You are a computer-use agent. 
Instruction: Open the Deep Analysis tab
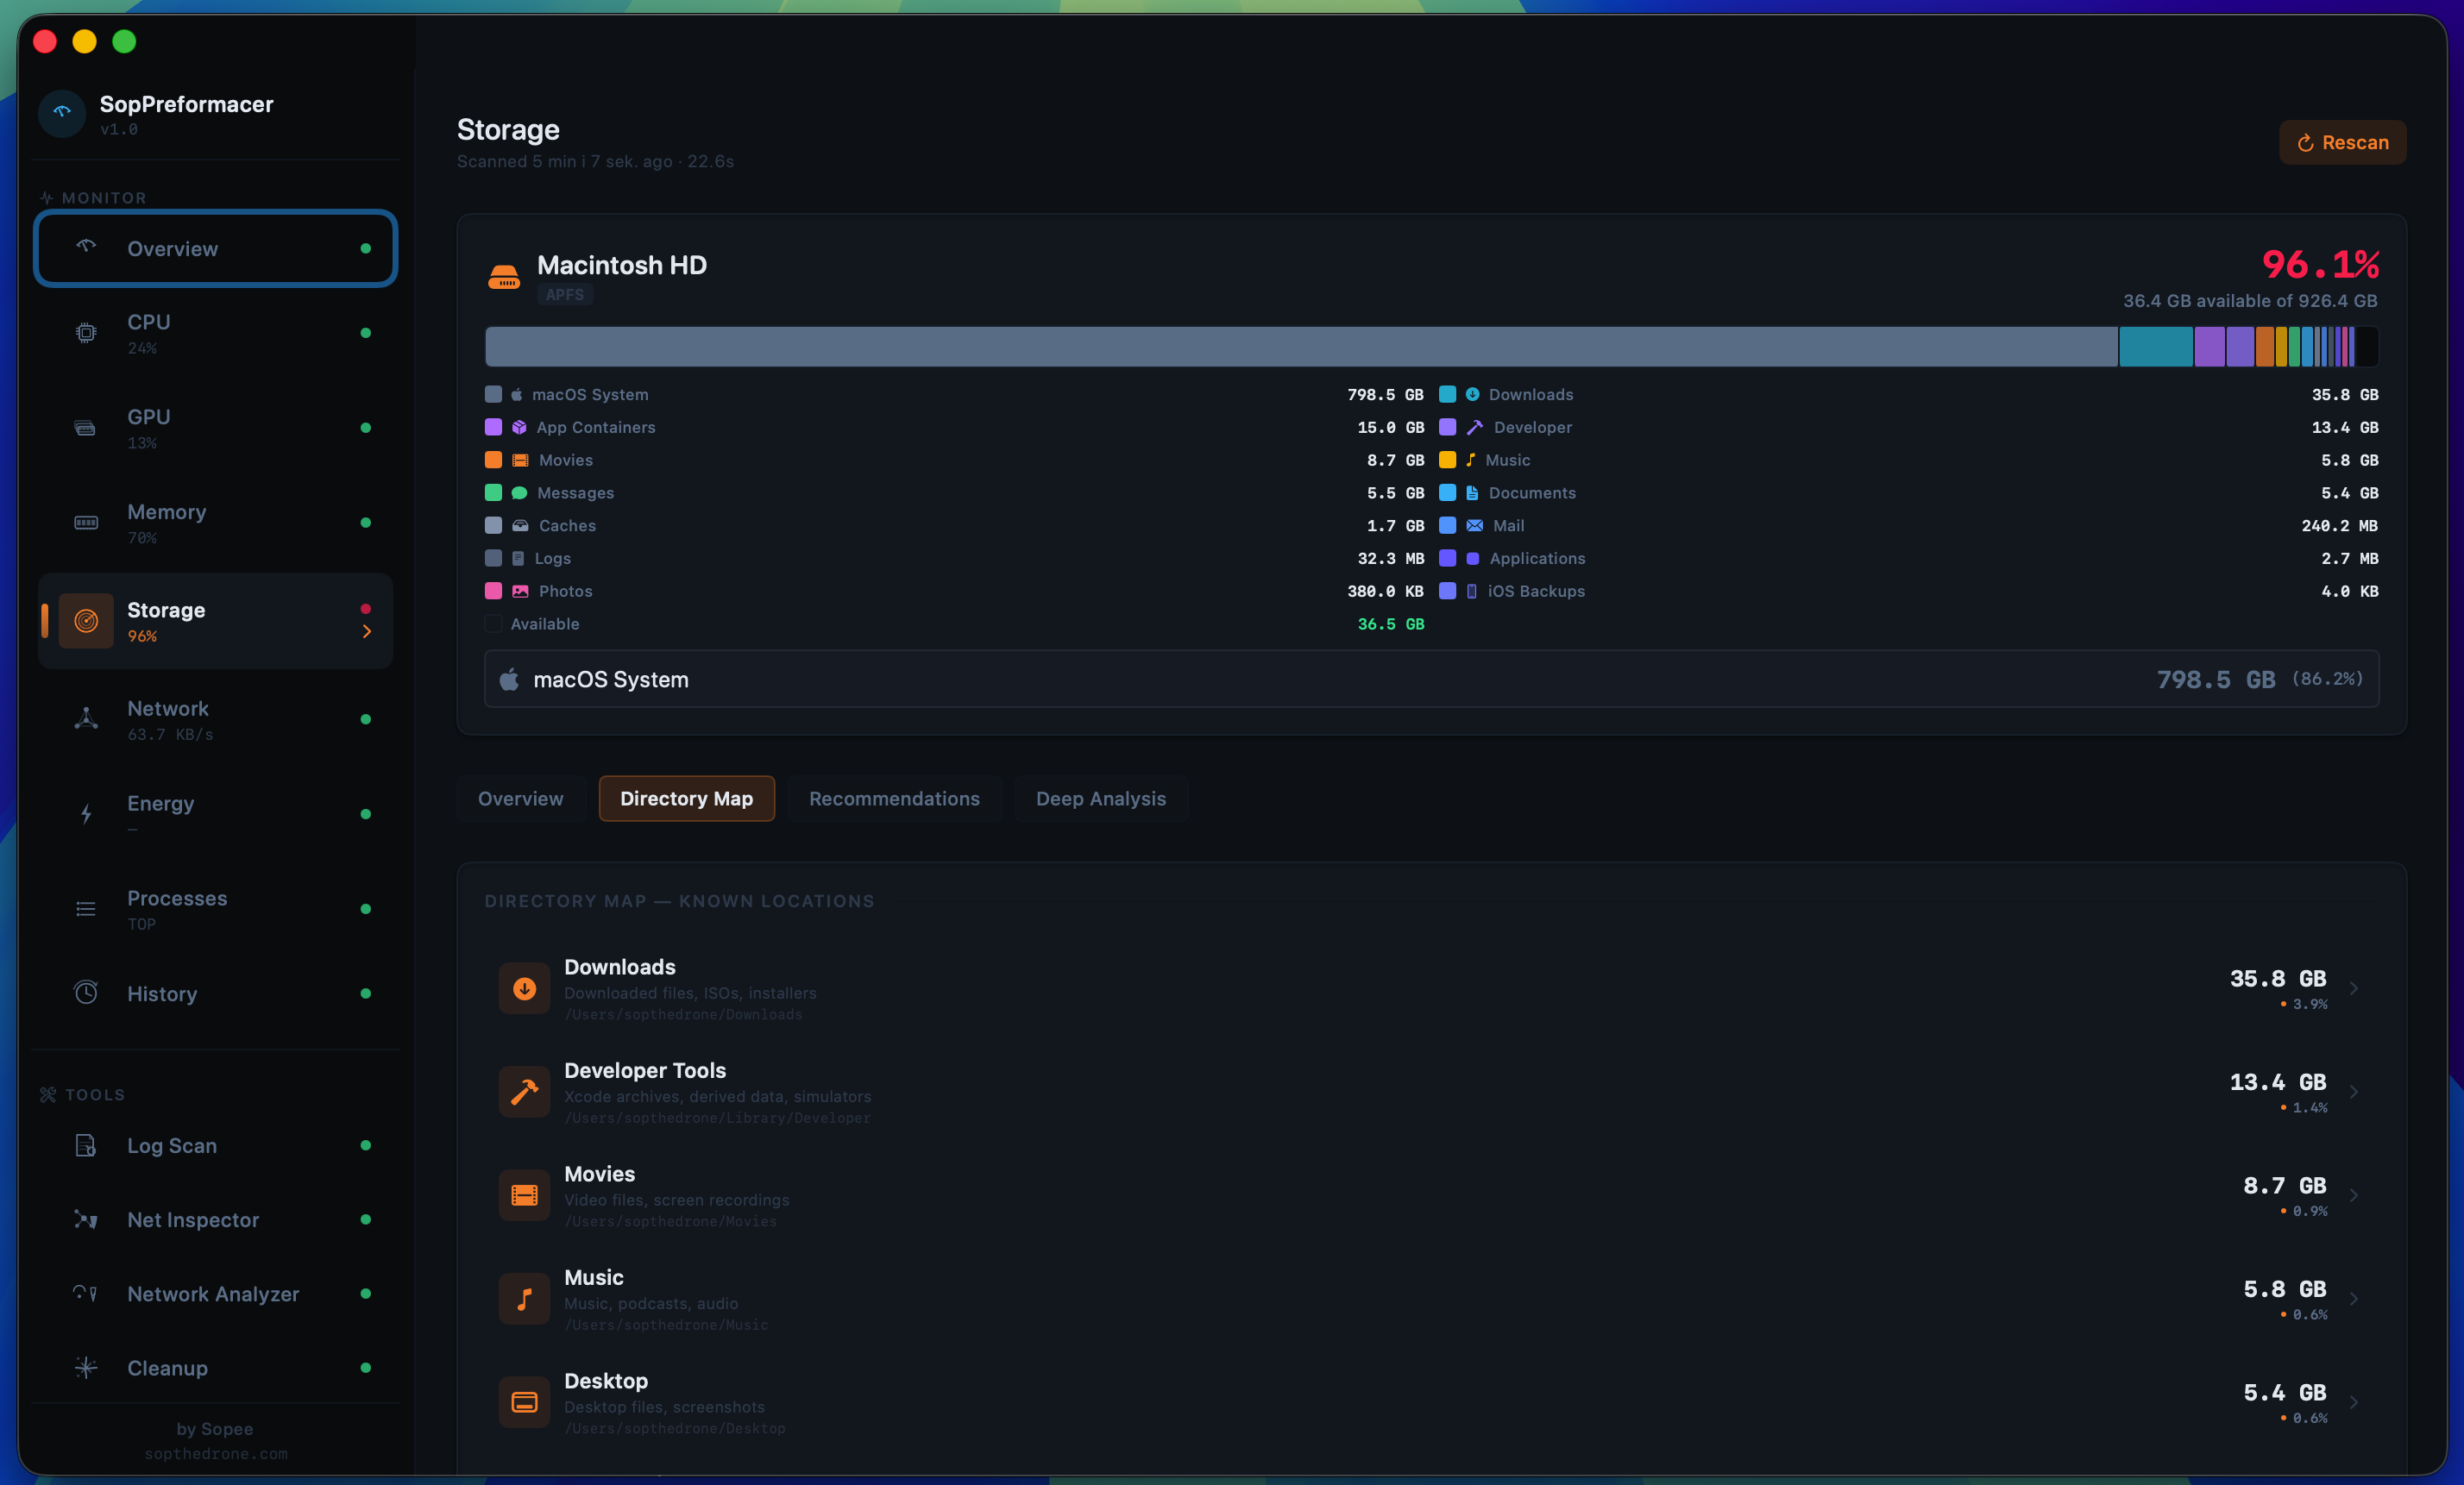click(x=1100, y=799)
